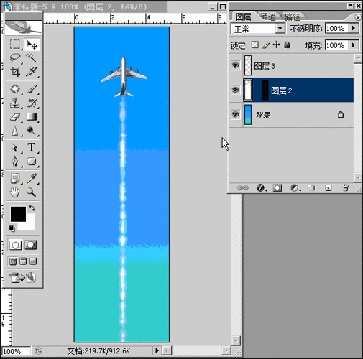Select the Gradient tool
Viewport: 363px width, 359px height.
pos(32,117)
